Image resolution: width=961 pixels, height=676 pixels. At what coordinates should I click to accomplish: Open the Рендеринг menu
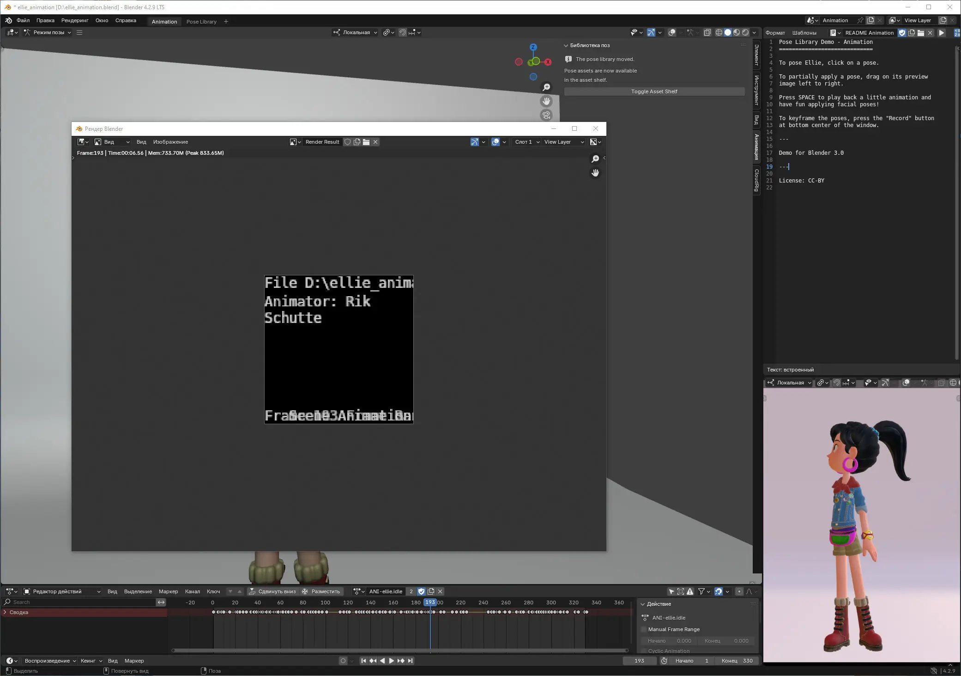(75, 20)
